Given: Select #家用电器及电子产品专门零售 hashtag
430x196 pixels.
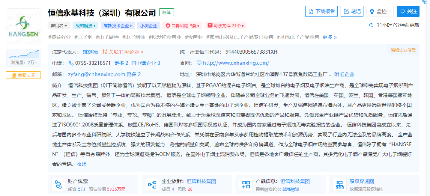Looking at the screenshot, I should pyautogui.click(x=240, y=37).
